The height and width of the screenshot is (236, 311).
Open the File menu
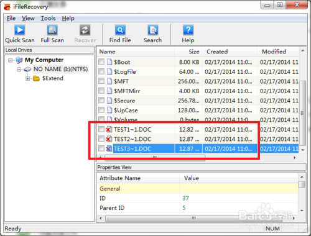11,19
